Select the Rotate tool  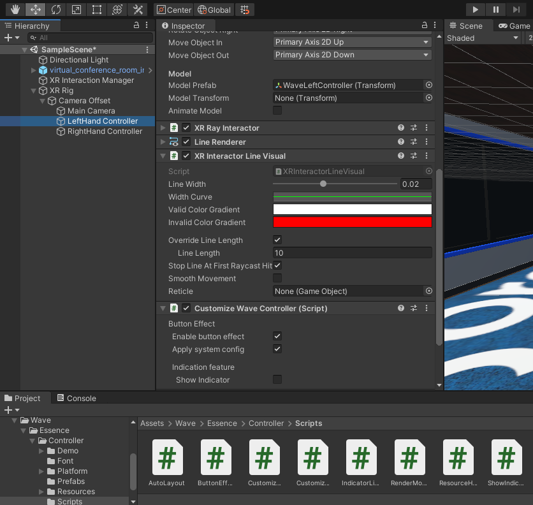click(55, 10)
